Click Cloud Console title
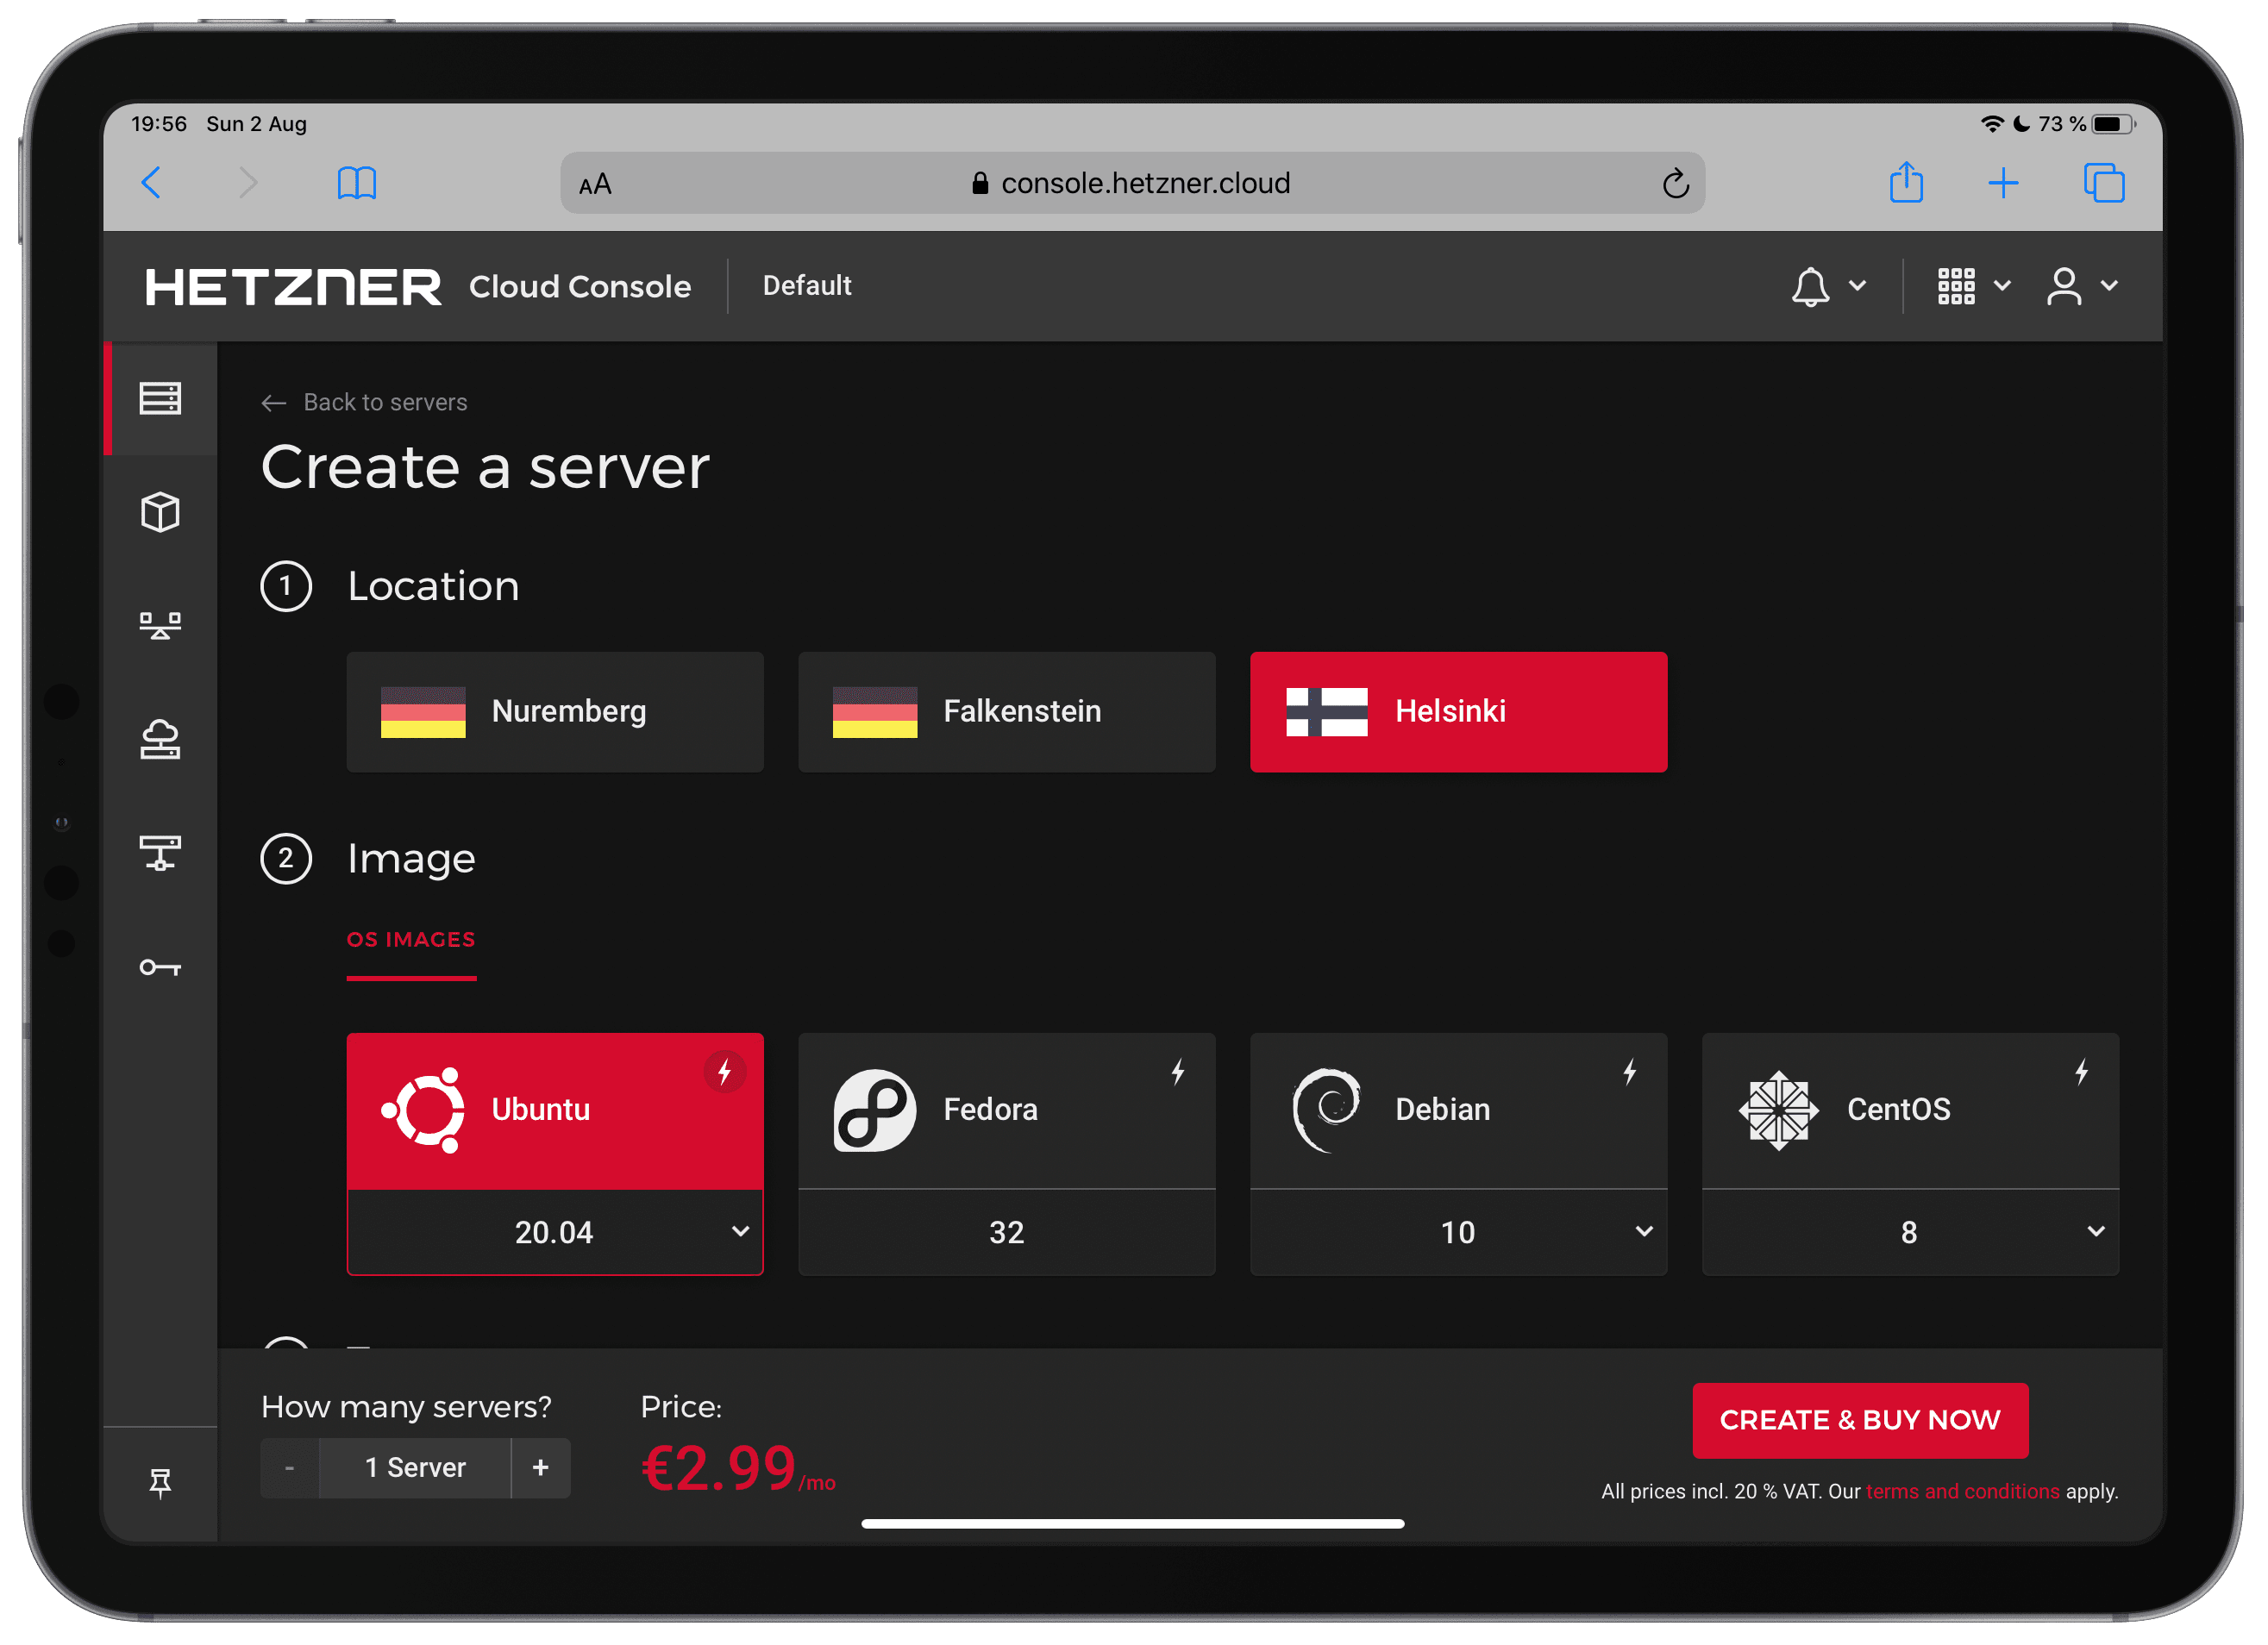The image size is (2268, 1645). pyautogui.click(x=580, y=287)
